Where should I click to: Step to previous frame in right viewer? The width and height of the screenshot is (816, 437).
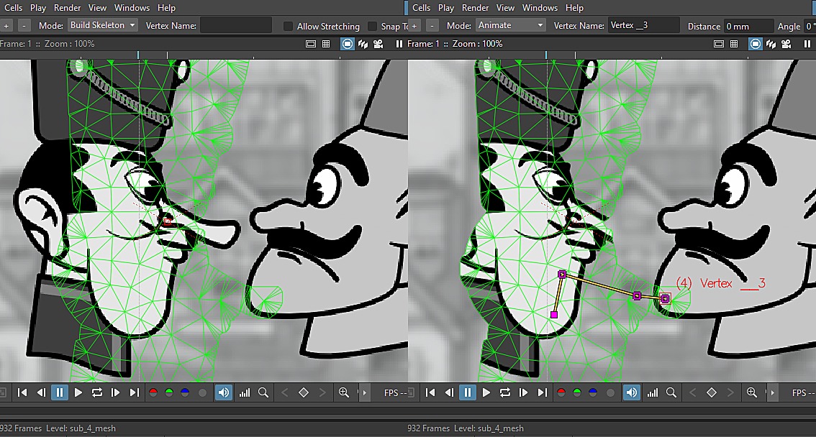pos(449,393)
